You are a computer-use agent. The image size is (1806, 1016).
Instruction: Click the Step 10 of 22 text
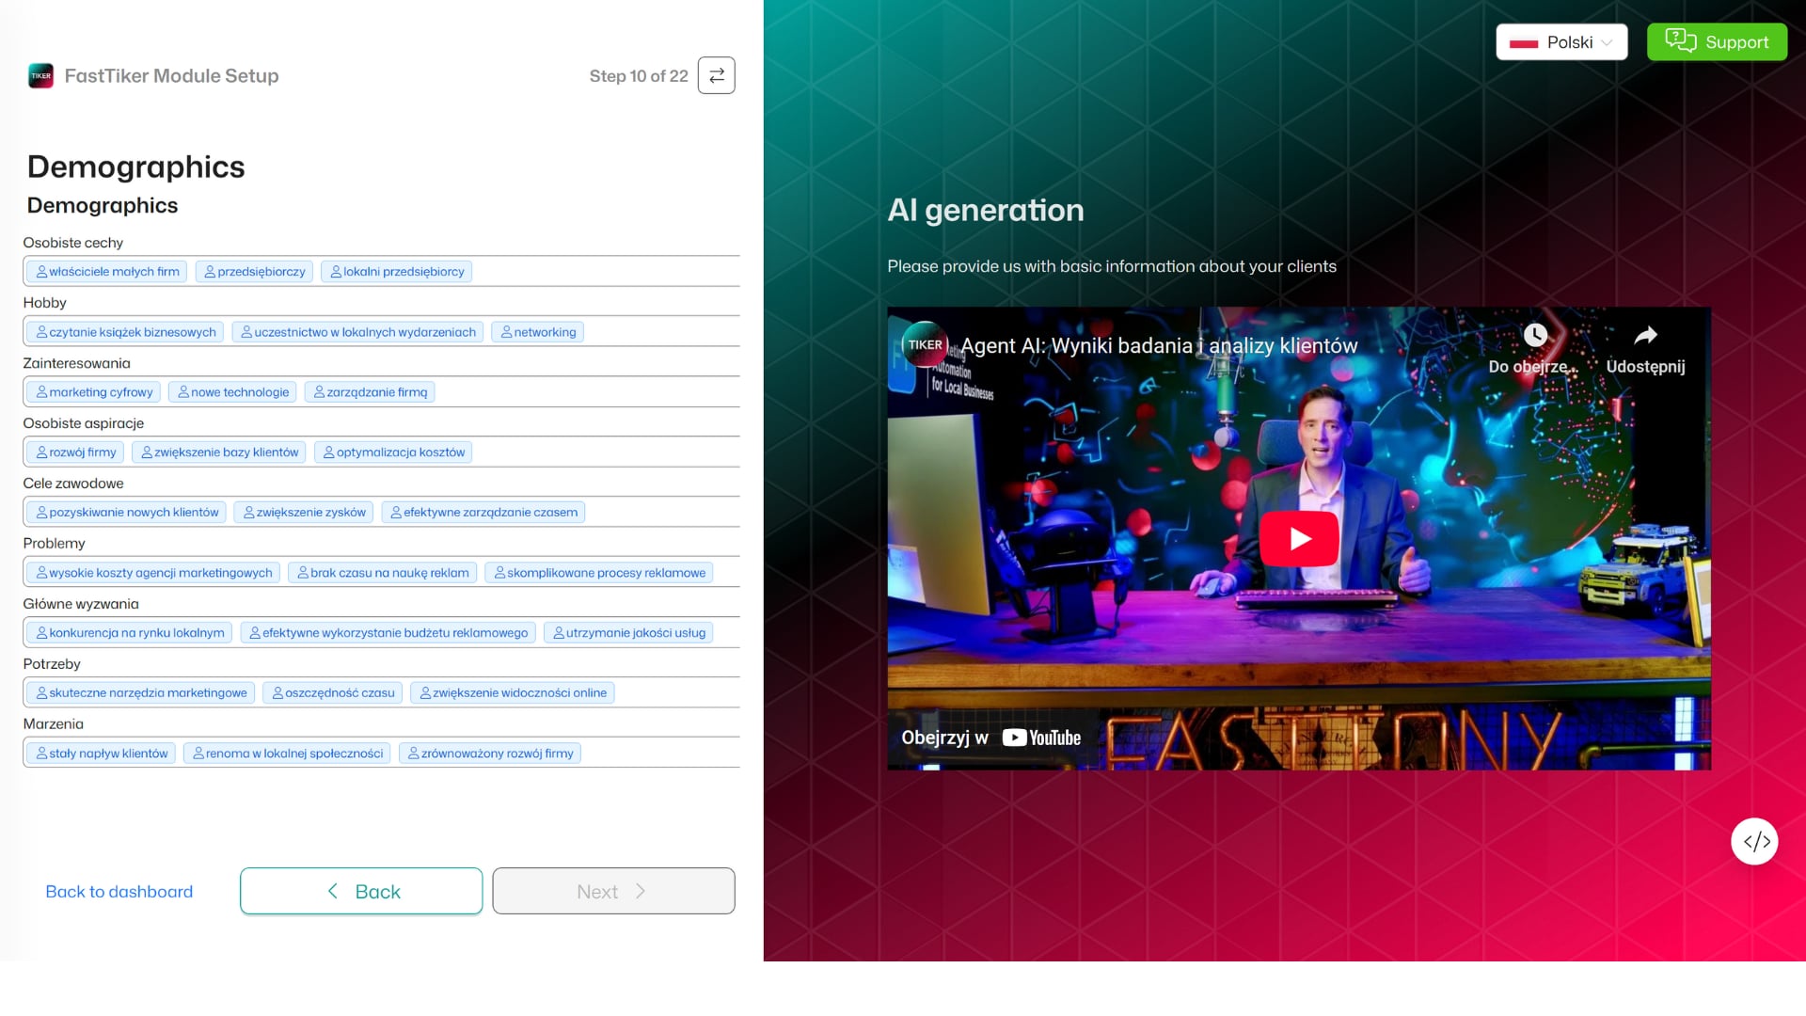[x=639, y=76]
